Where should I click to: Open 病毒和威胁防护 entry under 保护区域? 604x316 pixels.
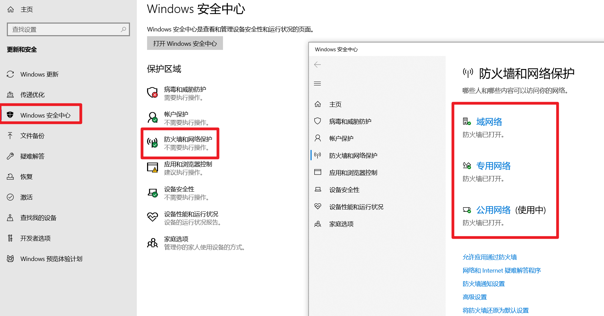point(176,93)
